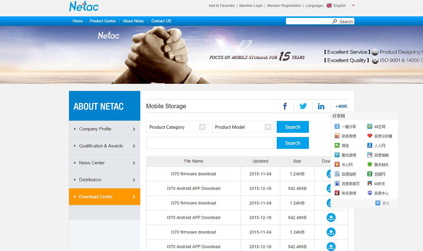The image size is (423, 251).
Task: Open the Language dropdown arrow
Action: (353, 5)
